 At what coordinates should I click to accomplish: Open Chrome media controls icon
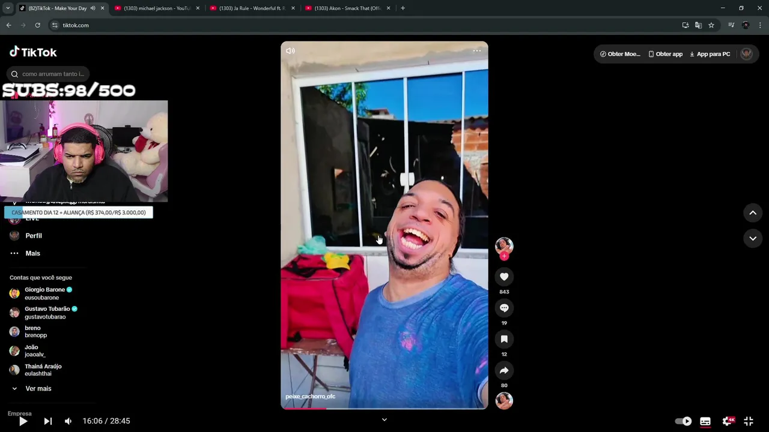(731, 25)
